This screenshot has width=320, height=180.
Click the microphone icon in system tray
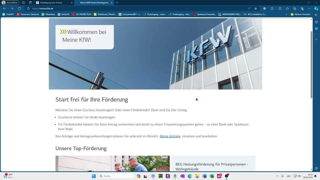coord(282,176)
